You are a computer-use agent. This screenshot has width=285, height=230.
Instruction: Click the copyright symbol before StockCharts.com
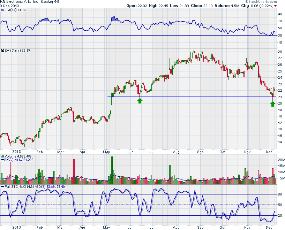coord(247,2)
